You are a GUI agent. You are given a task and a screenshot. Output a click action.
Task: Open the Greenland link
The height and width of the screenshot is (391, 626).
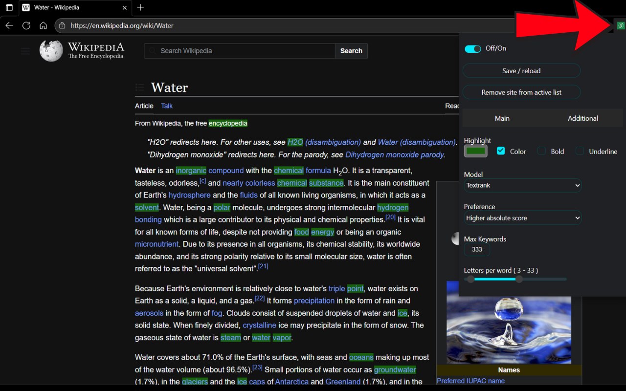click(343, 382)
